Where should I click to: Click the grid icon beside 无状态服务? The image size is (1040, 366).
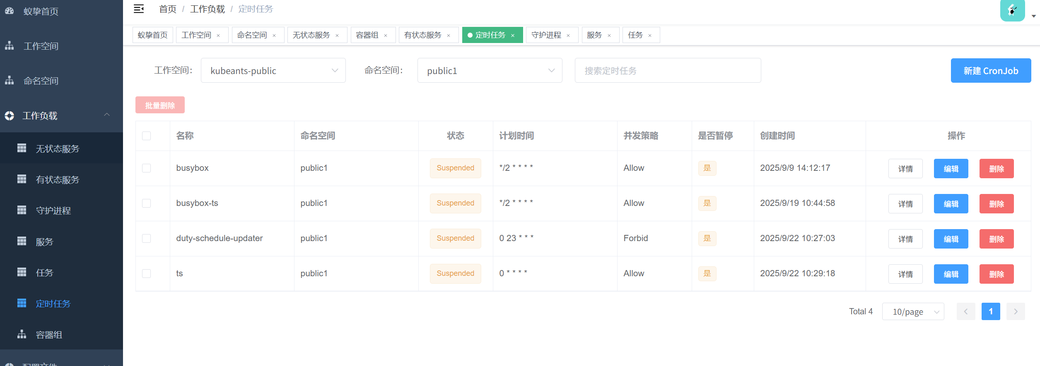pyautogui.click(x=22, y=148)
